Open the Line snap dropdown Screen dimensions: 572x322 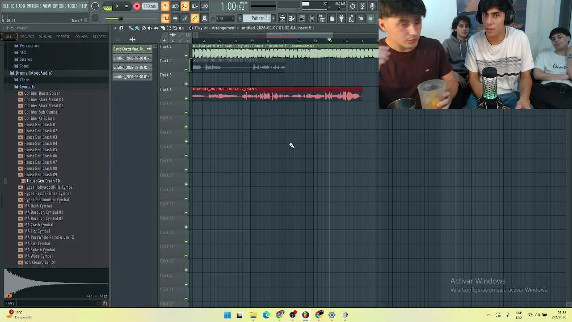coord(225,18)
